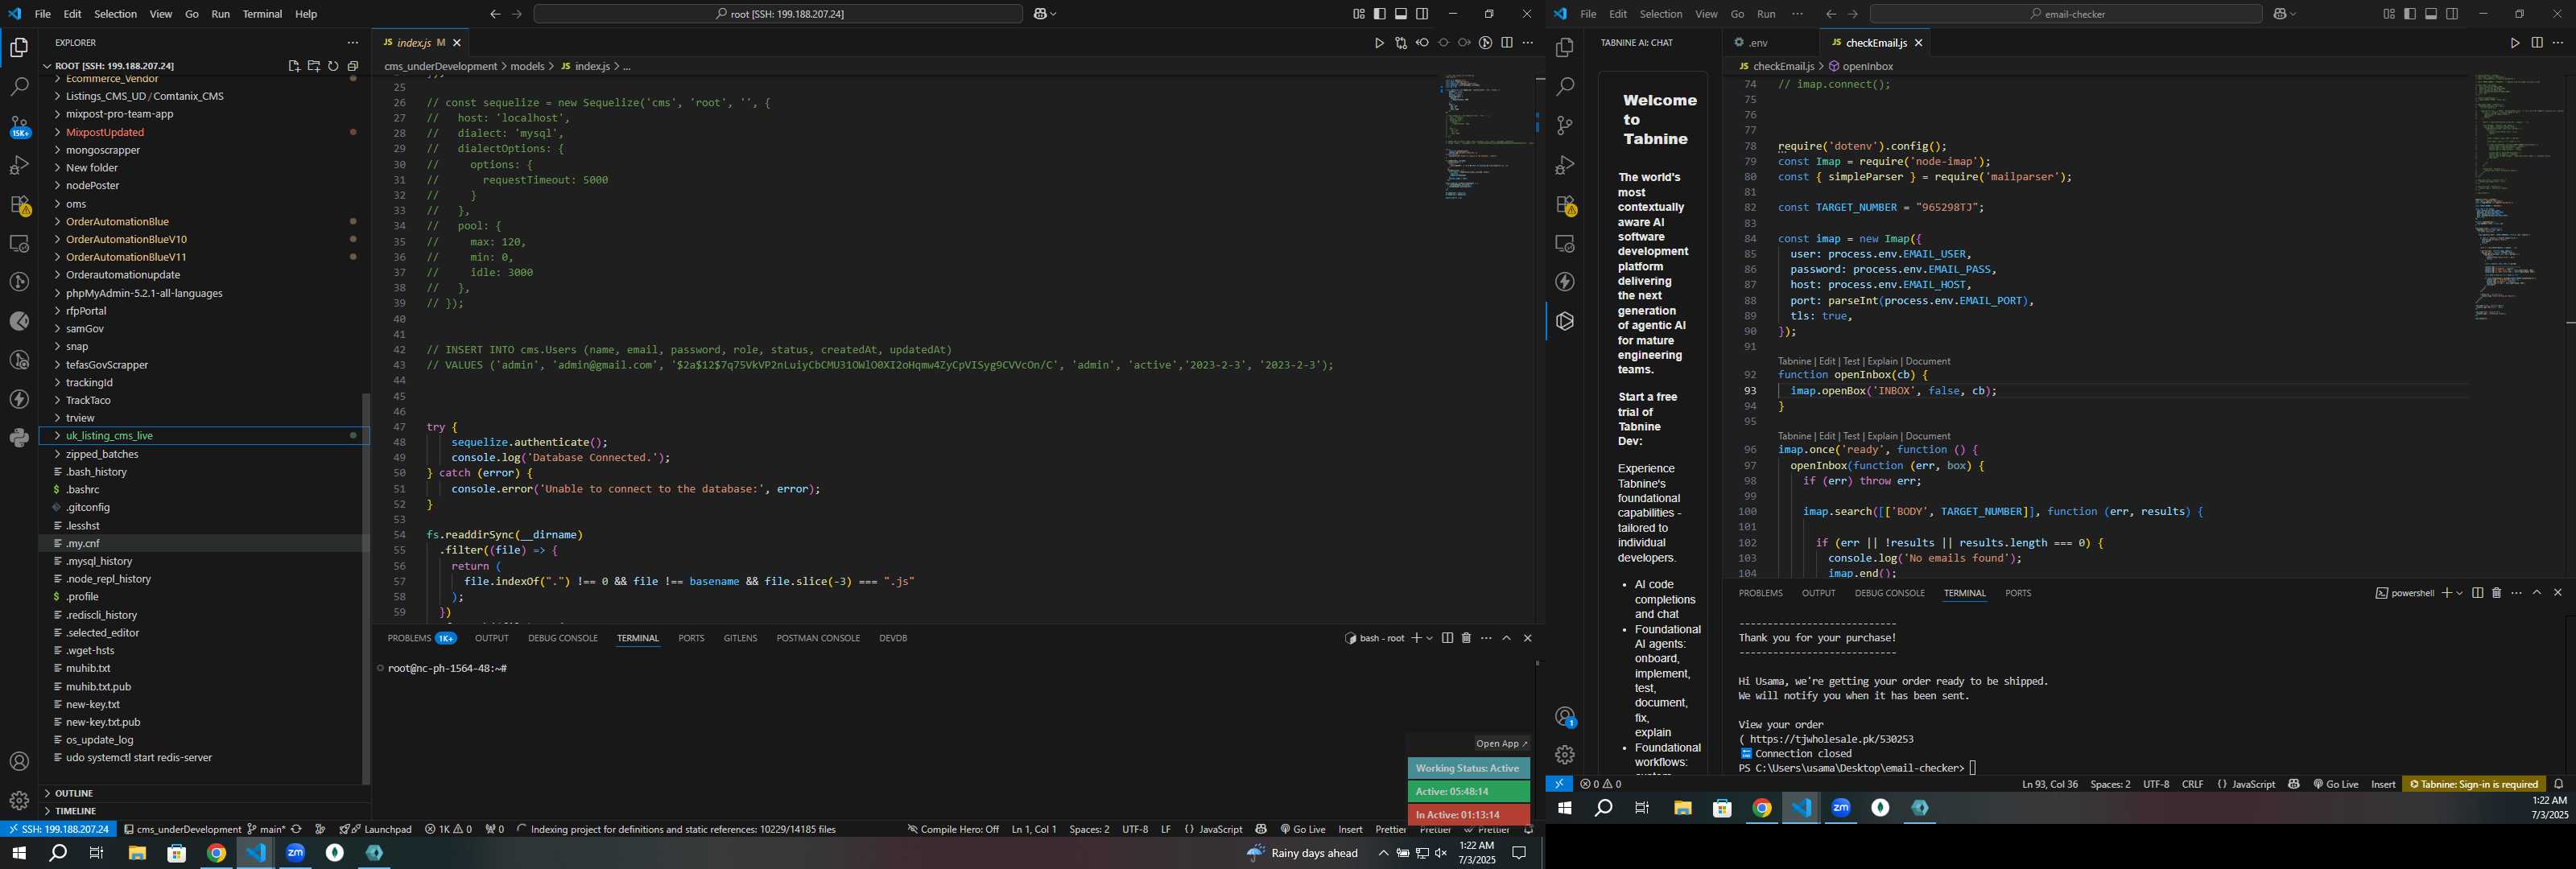Toggle Compile Hero: Off in status bar
Image resolution: width=2576 pixels, height=869 pixels.
point(953,829)
